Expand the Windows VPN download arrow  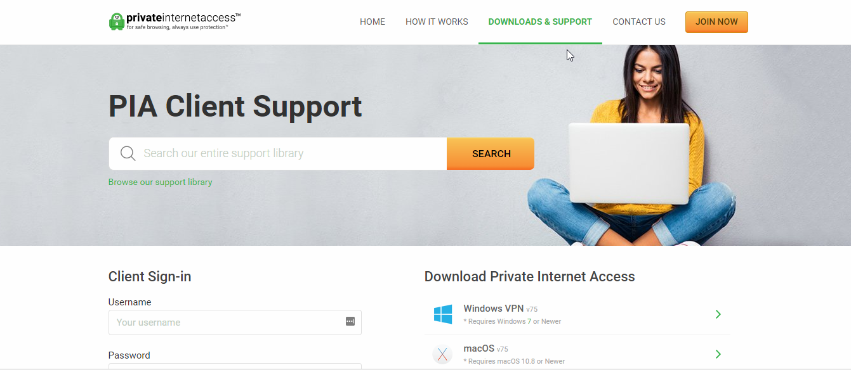click(x=718, y=314)
